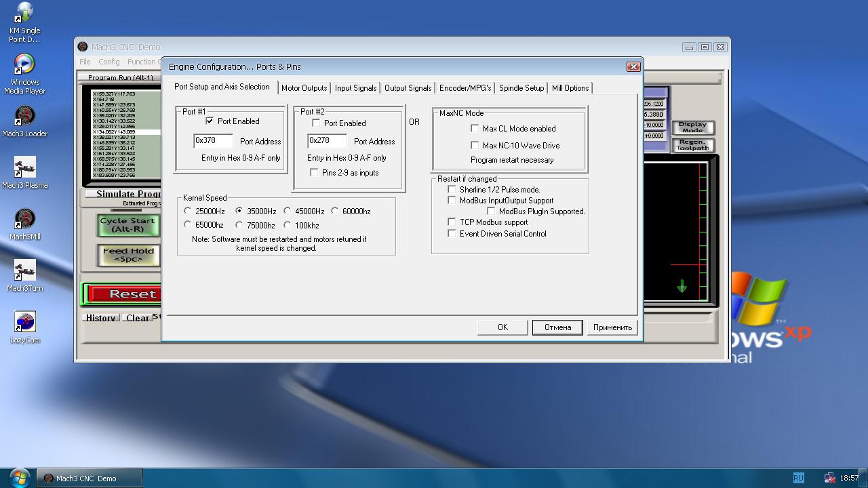Launch Windows Media Player desktop icon

pos(24,74)
